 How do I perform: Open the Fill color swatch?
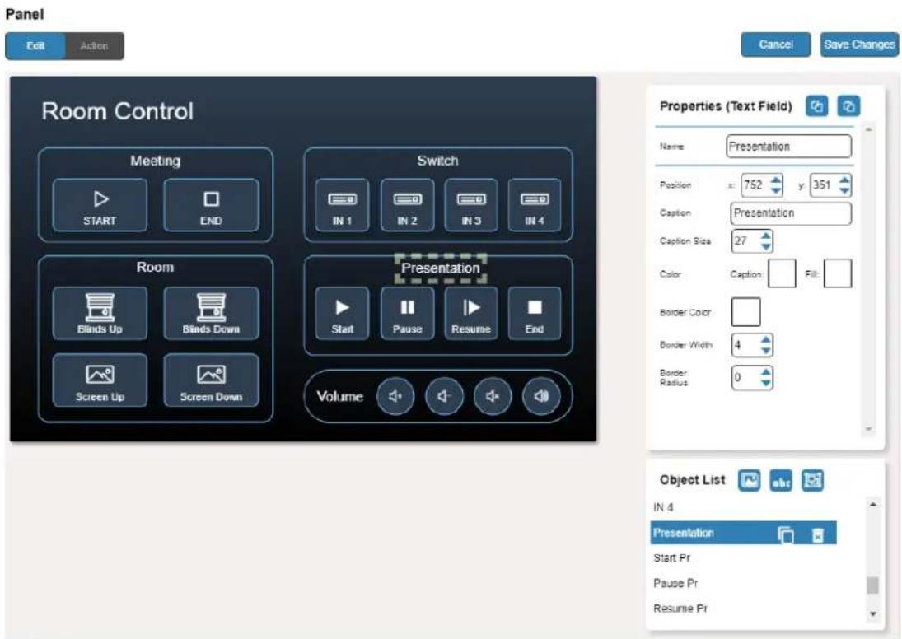click(x=838, y=273)
